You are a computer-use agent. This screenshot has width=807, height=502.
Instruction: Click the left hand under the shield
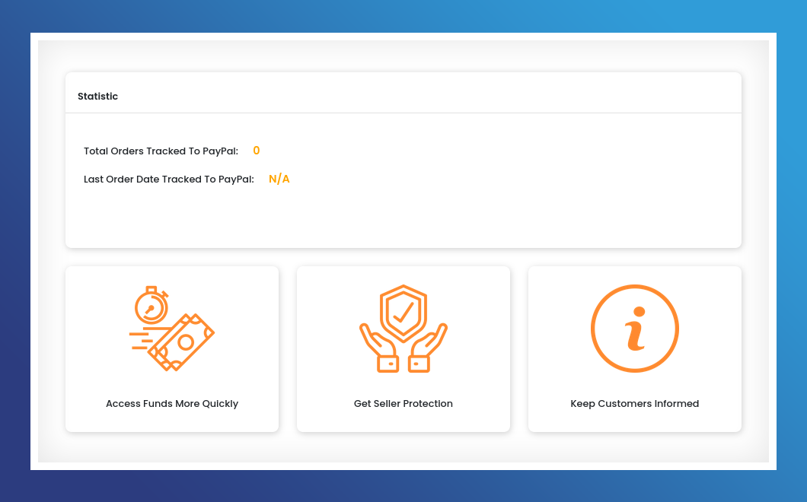pos(379,350)
